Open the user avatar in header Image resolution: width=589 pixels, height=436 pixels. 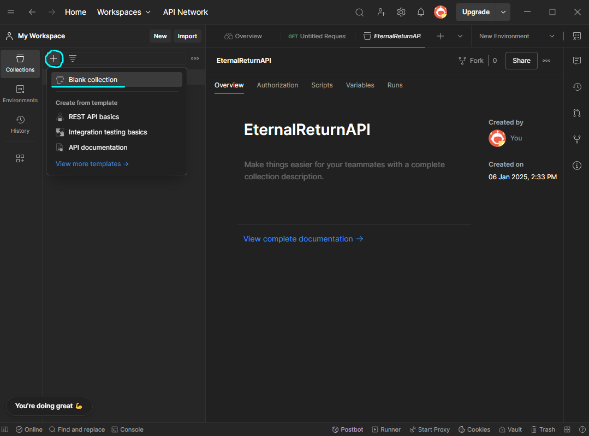[440, 12]
